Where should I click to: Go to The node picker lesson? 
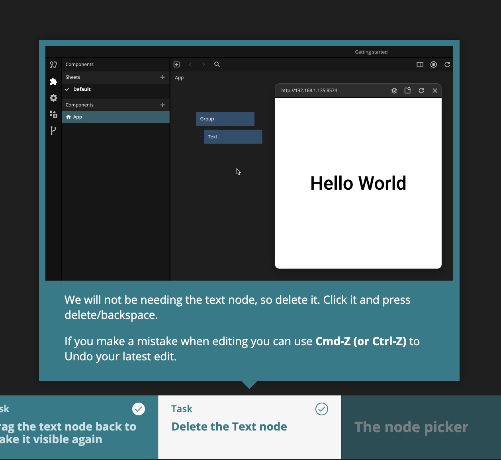tap(411, 427)
